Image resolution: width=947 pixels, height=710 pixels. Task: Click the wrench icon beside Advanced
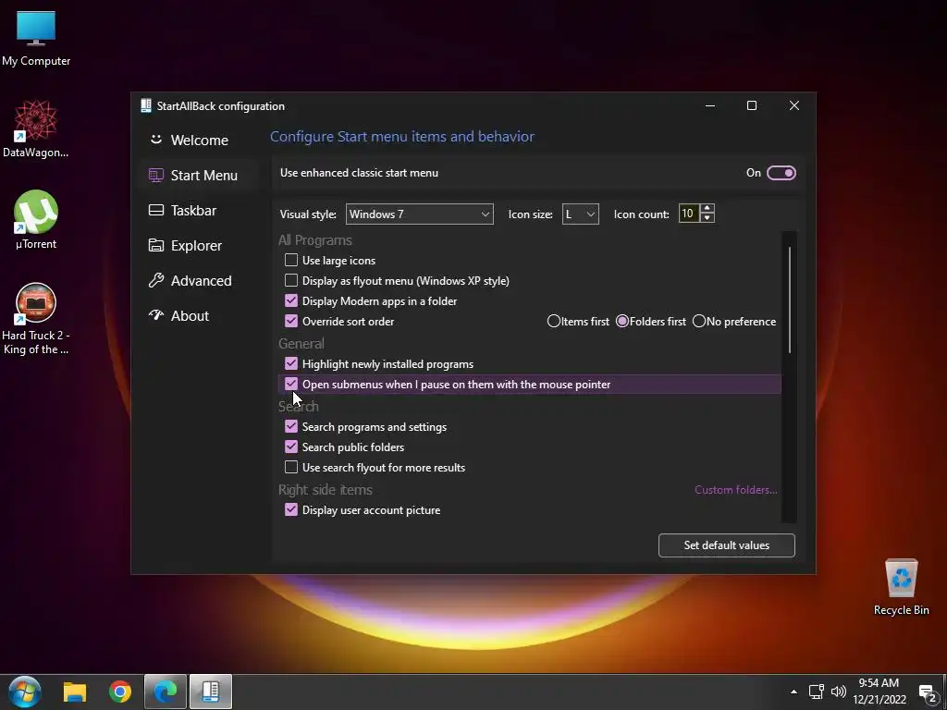(155, 280)
